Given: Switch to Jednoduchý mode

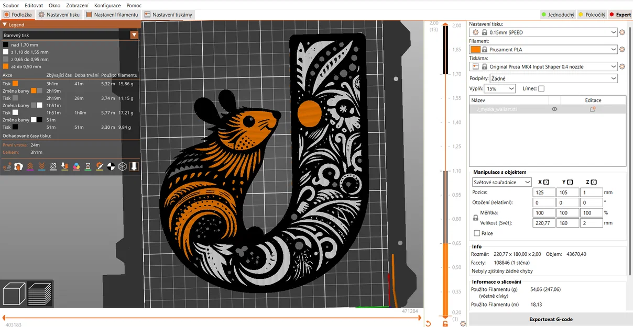Looking at the screenshot, I should click(x=558, y=15).
